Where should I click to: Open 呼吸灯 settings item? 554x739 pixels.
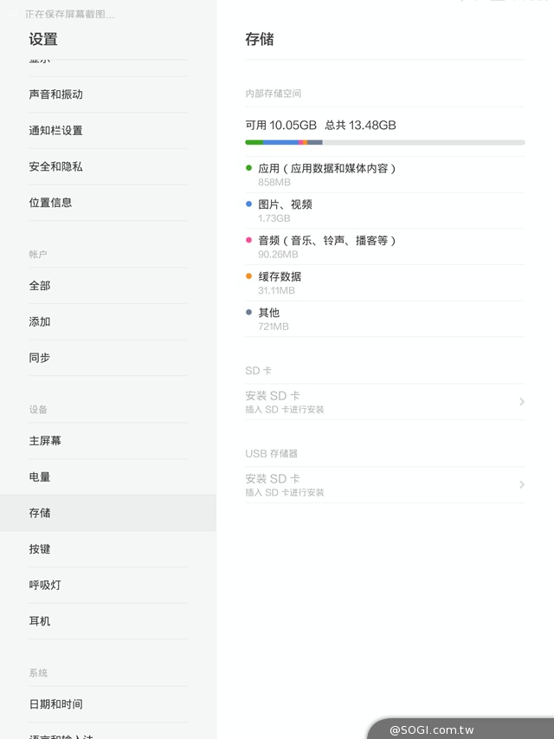click(x=45, y=586)
